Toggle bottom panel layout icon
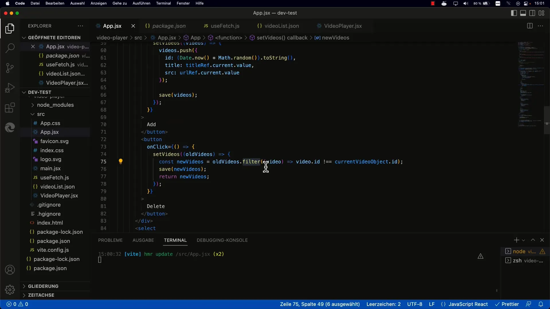The height and width of the screenshot is (309, 550). pyautogui.click(x=523, y=13)
